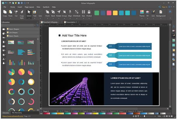Open the File Recovery panel tab
The image size is (180, 120).
click(x=18, y=113)
